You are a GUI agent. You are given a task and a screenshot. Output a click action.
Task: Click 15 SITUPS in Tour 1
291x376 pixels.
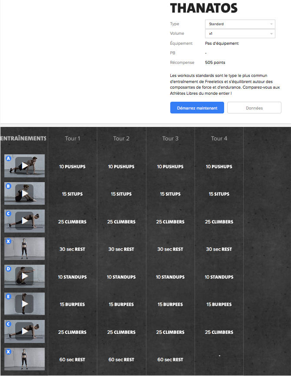click(x=73, y=194)
